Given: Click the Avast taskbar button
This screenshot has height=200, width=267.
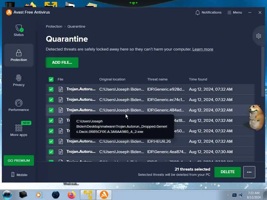Looking at the screenshot, I should coord(104,195).
